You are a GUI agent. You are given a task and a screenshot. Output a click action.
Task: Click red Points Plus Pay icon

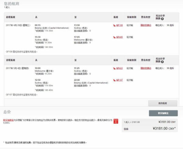(x=116, y=121)
